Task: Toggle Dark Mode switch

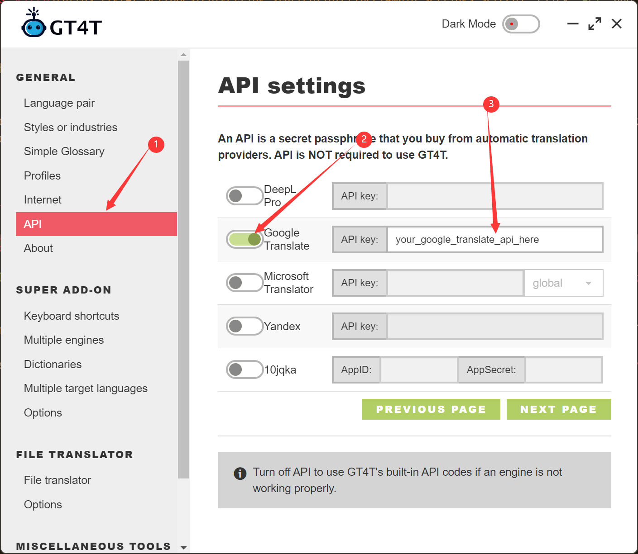Action: pyautogui.click(x=521, y=24)
